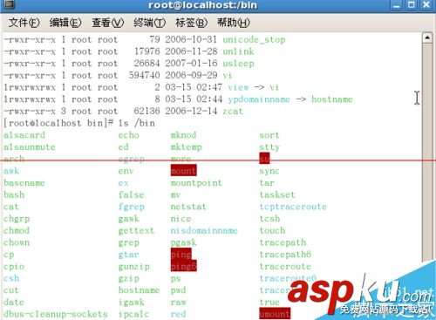Click the zcat file name
This screenshot has width=436, height=320.
[x=233, y=111]
